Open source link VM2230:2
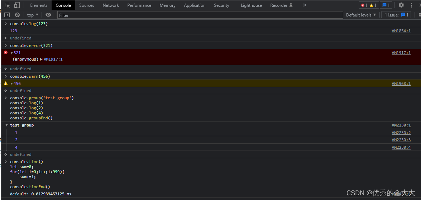Viewport: 421px width, 200px height. point(401,133)
